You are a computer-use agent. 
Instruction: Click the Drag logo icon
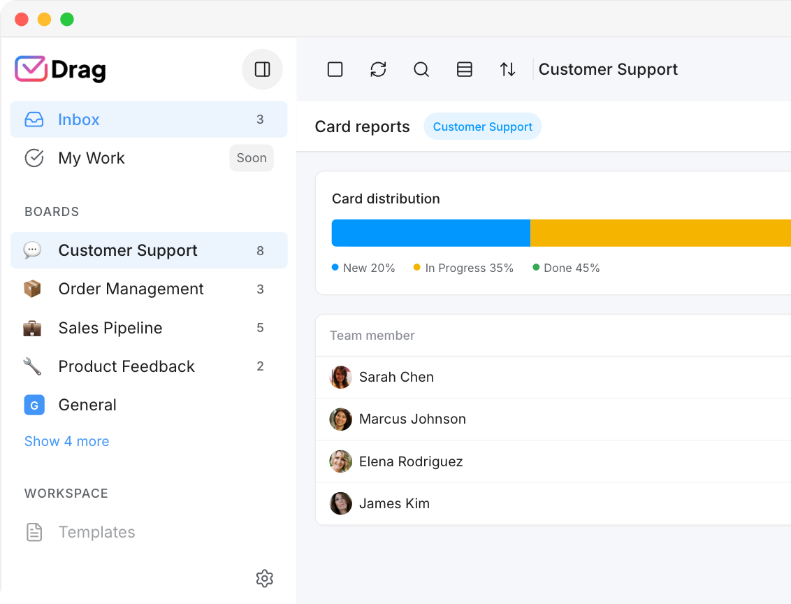tap(31, 69)
